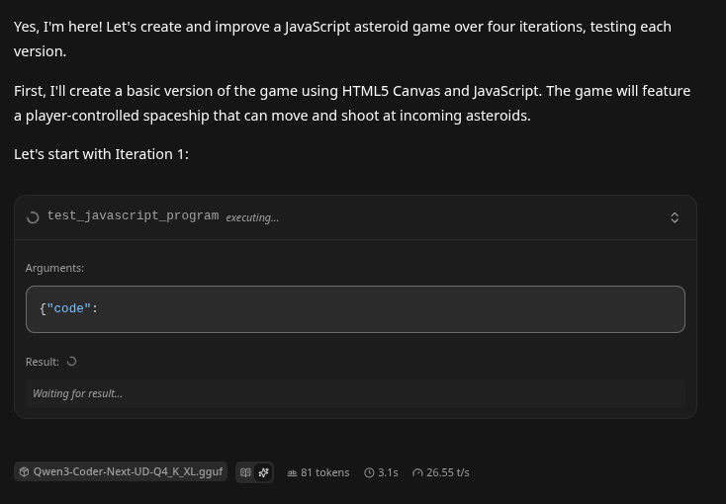Click the test_javascript_program tool call title
This screenshot has height=504, width=726.
133,216
